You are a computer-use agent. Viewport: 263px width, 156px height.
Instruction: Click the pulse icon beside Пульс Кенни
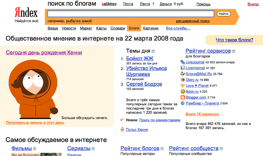pos(123,129)
